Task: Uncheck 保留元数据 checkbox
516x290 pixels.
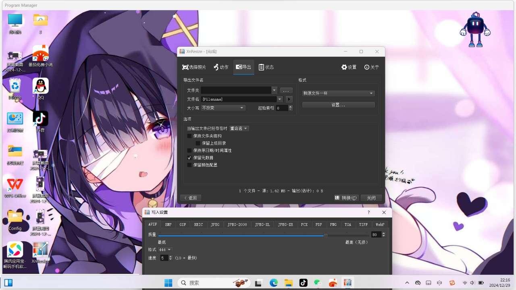Action: click(189, 158)
